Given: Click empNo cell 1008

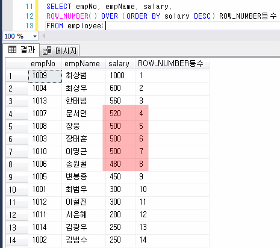Looking at the screenshot, I should pos(45,126).
